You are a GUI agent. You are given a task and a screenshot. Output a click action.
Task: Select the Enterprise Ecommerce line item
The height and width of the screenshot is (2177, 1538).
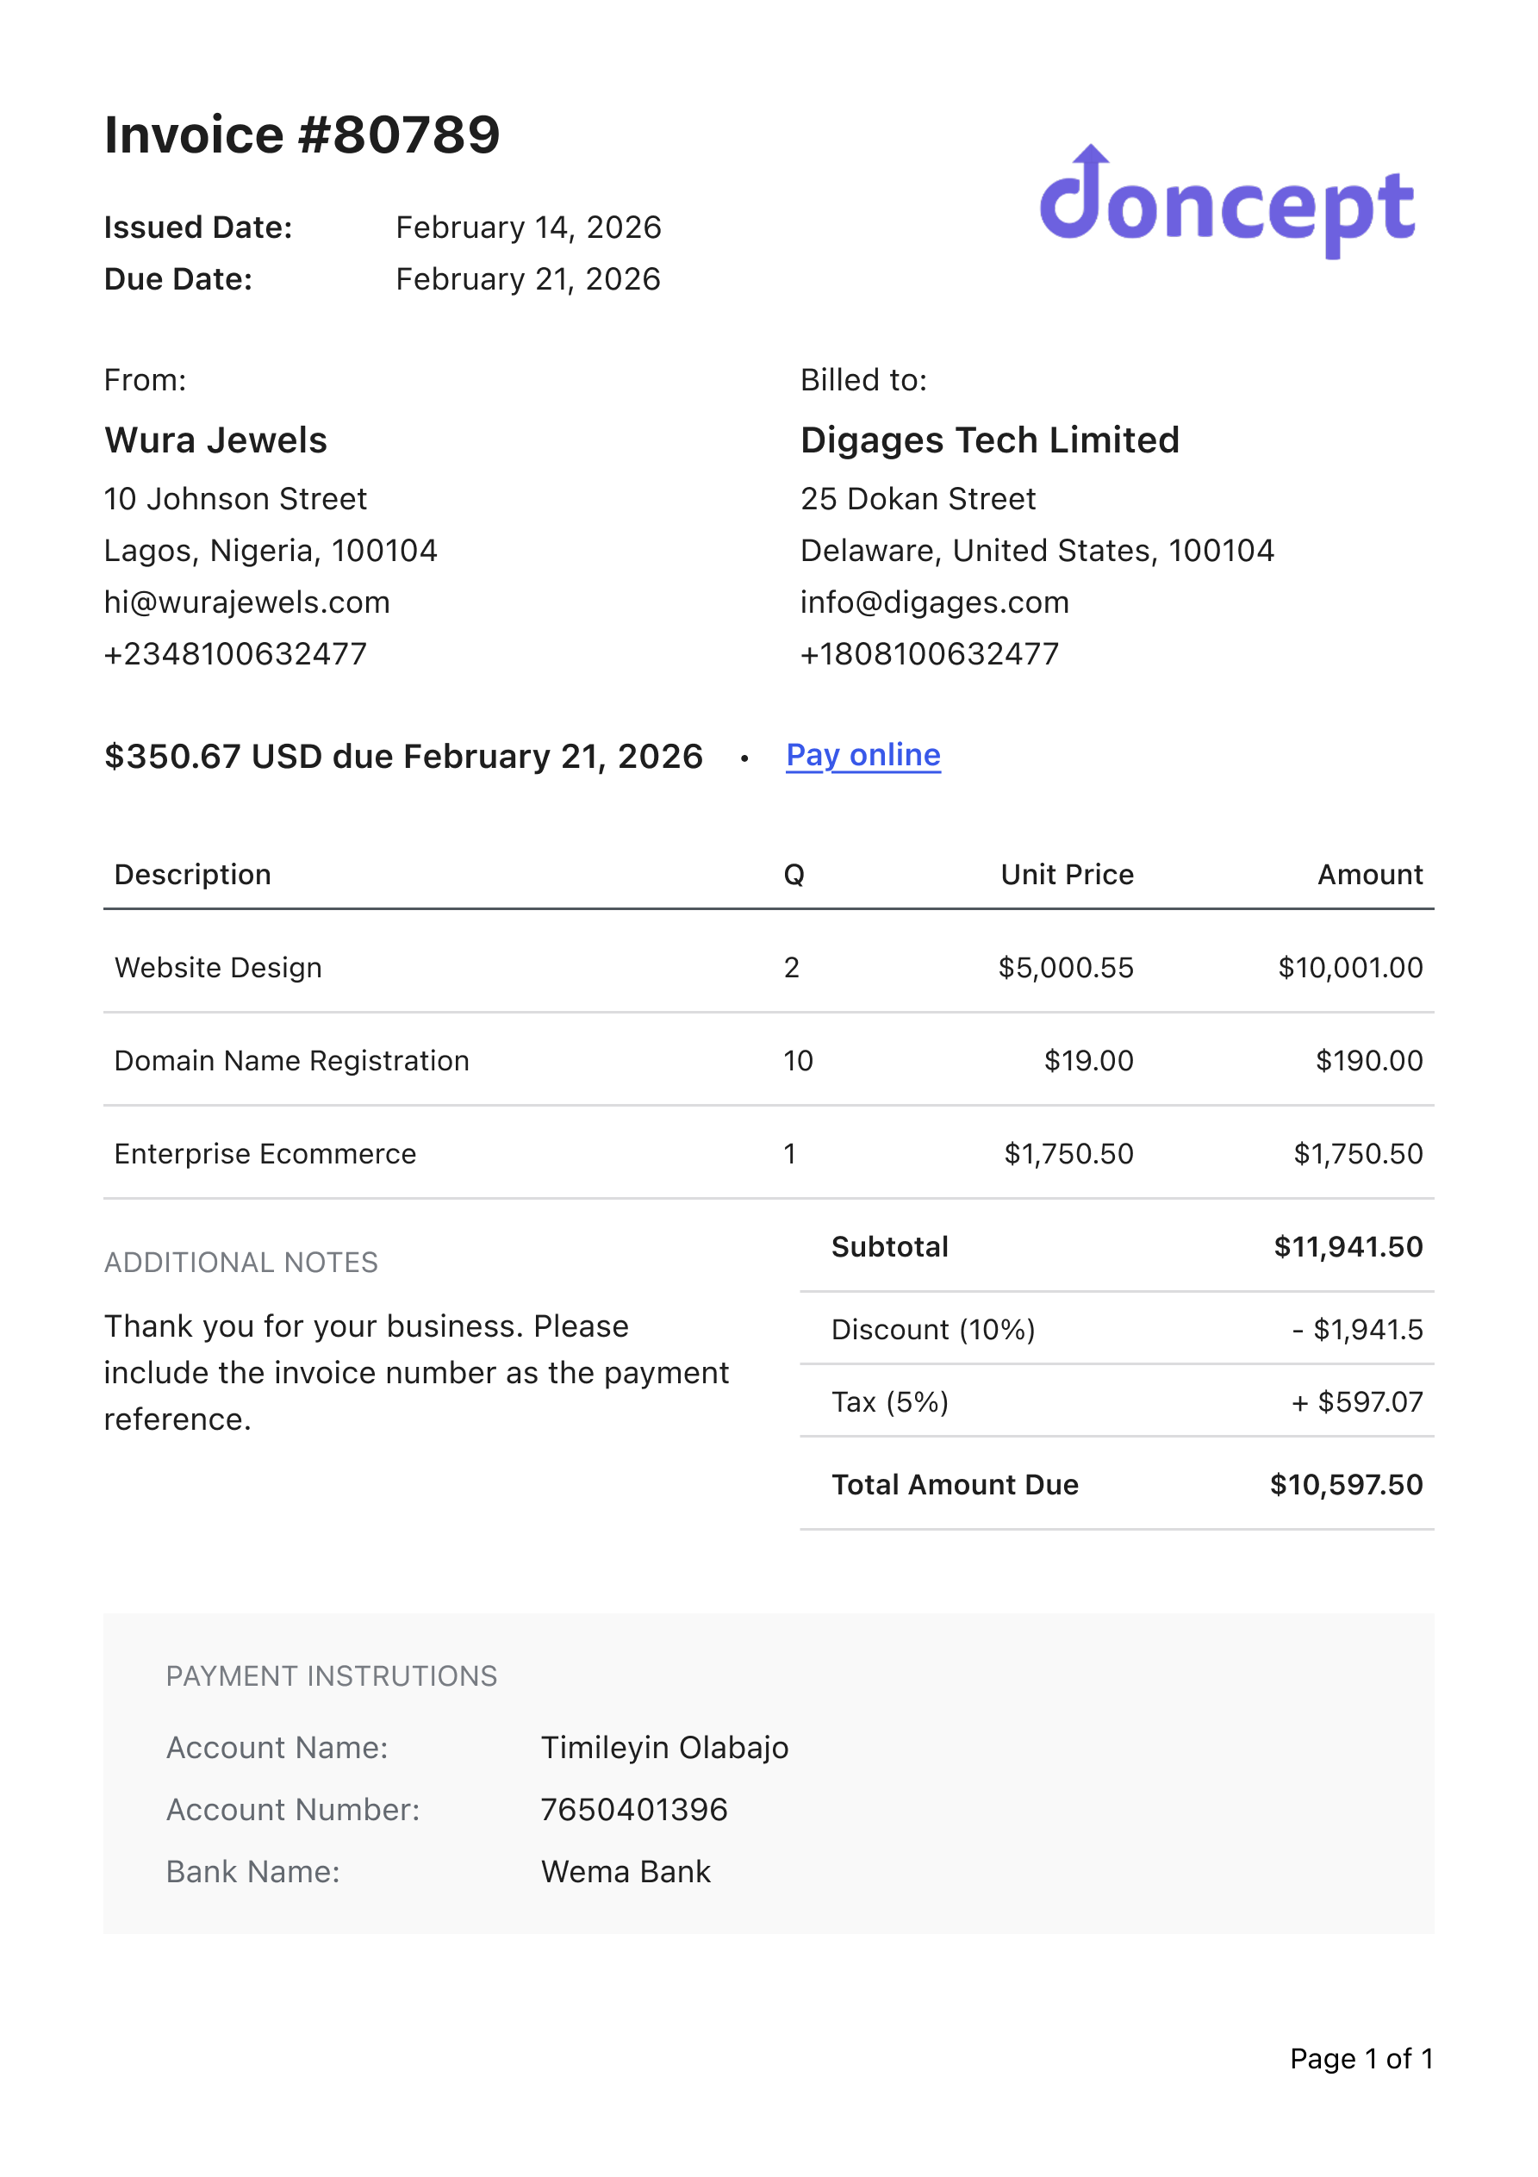(265, 1154)
